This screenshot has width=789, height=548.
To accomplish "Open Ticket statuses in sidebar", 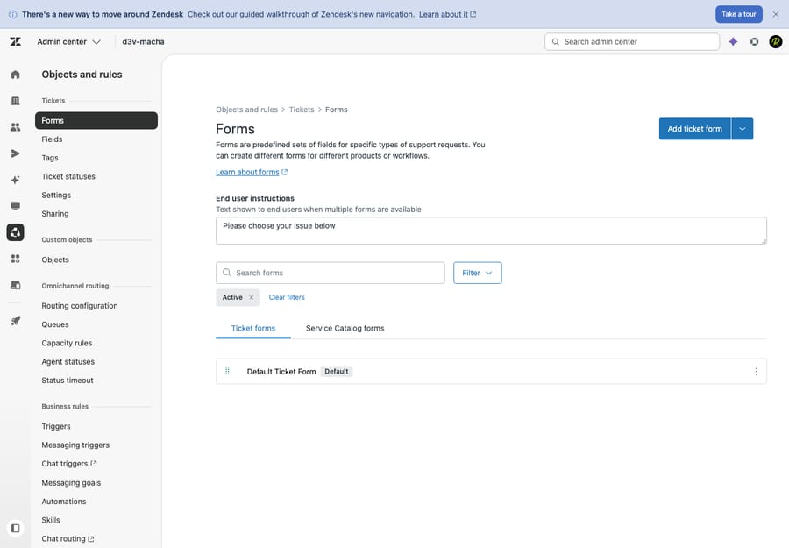I will [68, 176].
